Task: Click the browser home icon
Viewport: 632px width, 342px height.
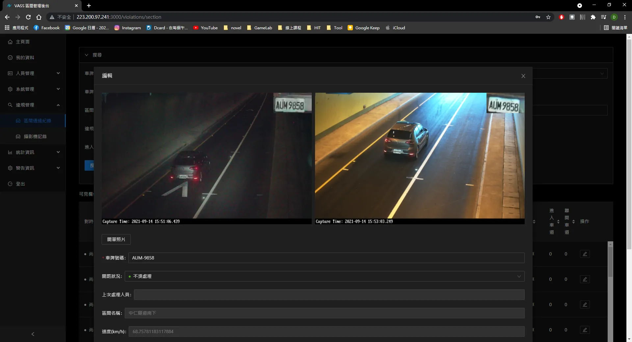Action: (39, 17)
